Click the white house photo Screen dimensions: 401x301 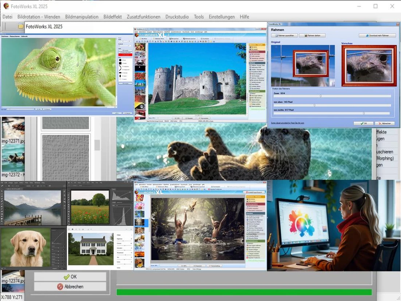91,249
